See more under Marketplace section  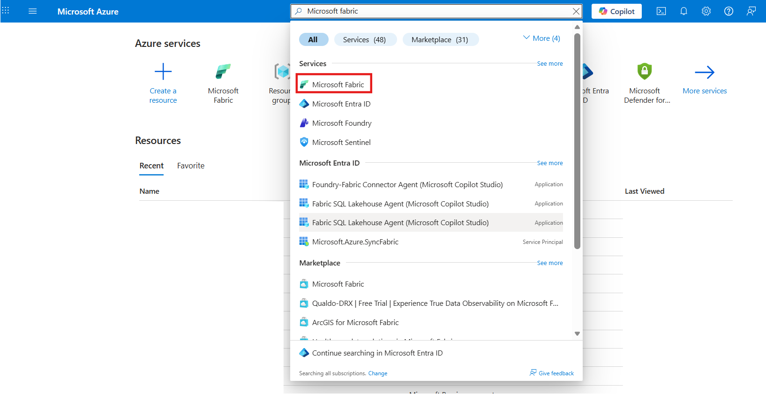point(550,263)
